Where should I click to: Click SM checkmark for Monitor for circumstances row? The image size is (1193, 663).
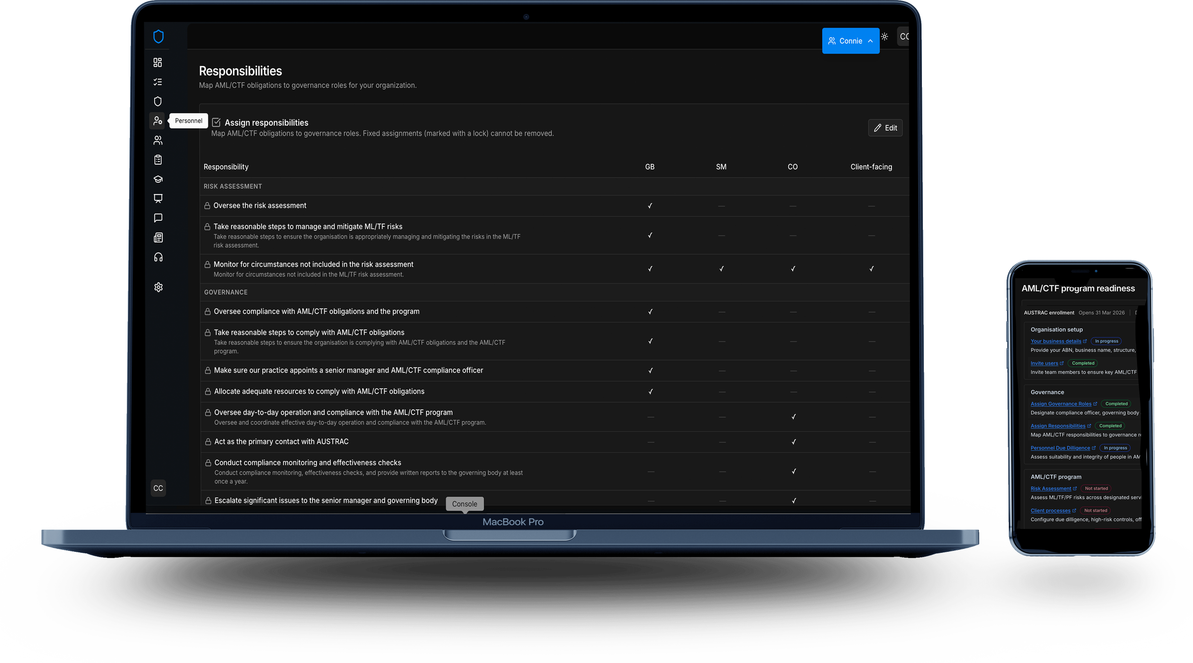click(721, 269)
